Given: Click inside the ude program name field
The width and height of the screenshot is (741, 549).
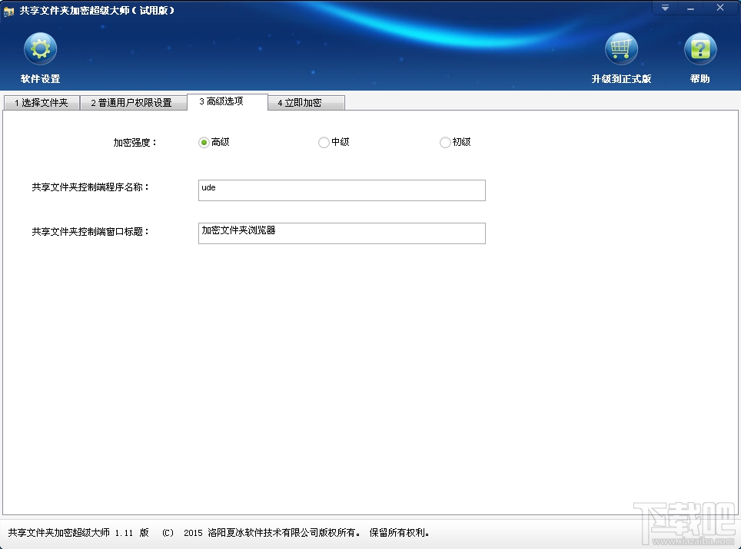Looking at the screenshot, I should click(341, 190).
